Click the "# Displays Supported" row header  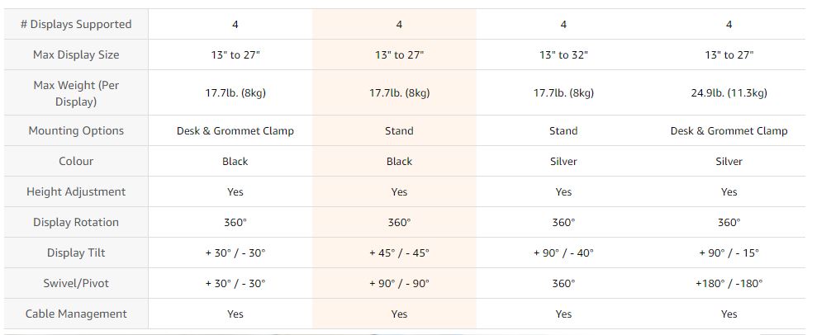[76, 25]
